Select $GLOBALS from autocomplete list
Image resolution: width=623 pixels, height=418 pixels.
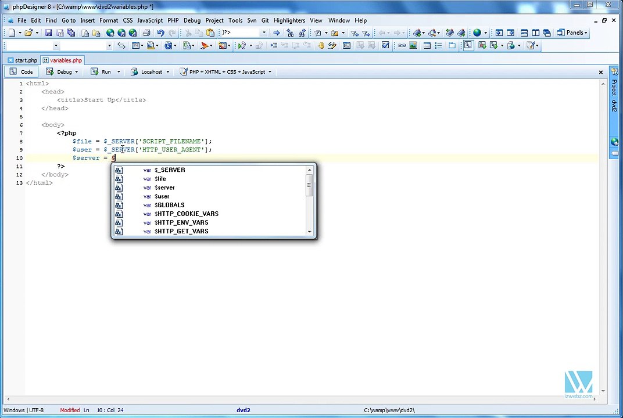[210, 205]
